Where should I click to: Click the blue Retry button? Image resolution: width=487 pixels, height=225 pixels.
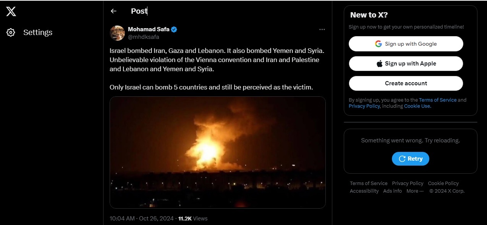click(410, 159)
